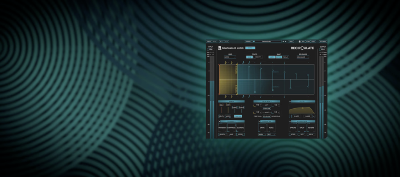Viewport: 400px width, 177px height.
Task: Click the Ducking control
Action: 240,127
